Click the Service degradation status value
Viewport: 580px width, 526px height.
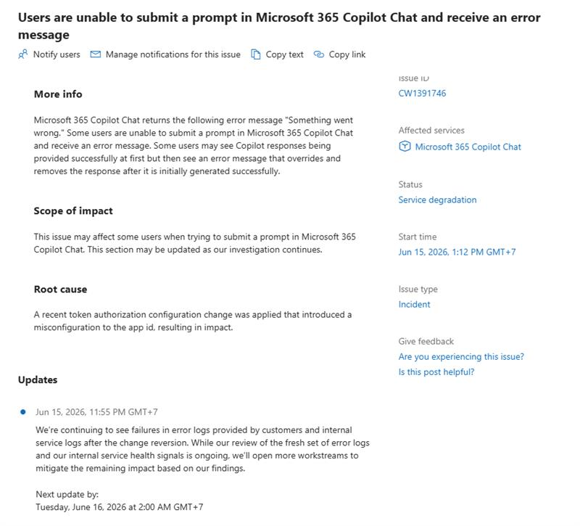coord(437,200)
